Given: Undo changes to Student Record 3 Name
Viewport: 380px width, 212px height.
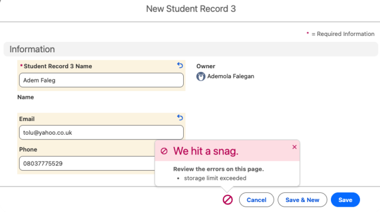Looking at the screenshot, I should [x=180, y=66].
